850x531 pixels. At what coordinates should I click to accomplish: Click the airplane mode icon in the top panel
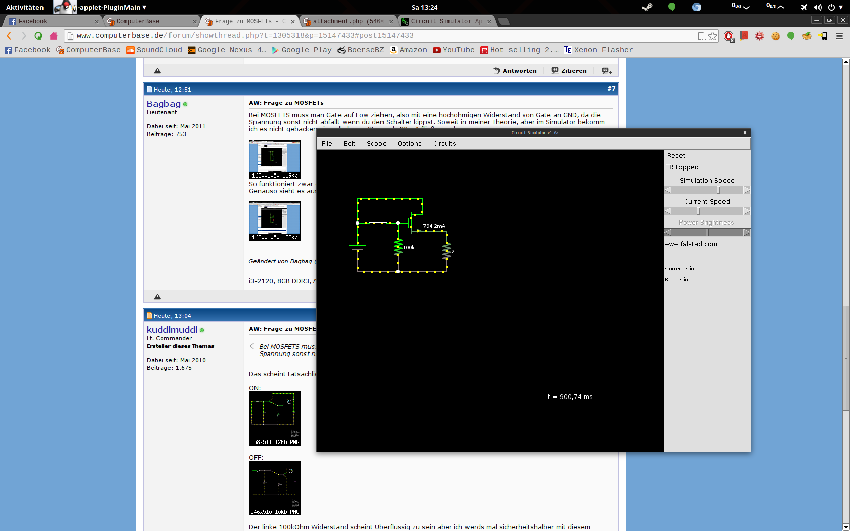click(804, 7)
